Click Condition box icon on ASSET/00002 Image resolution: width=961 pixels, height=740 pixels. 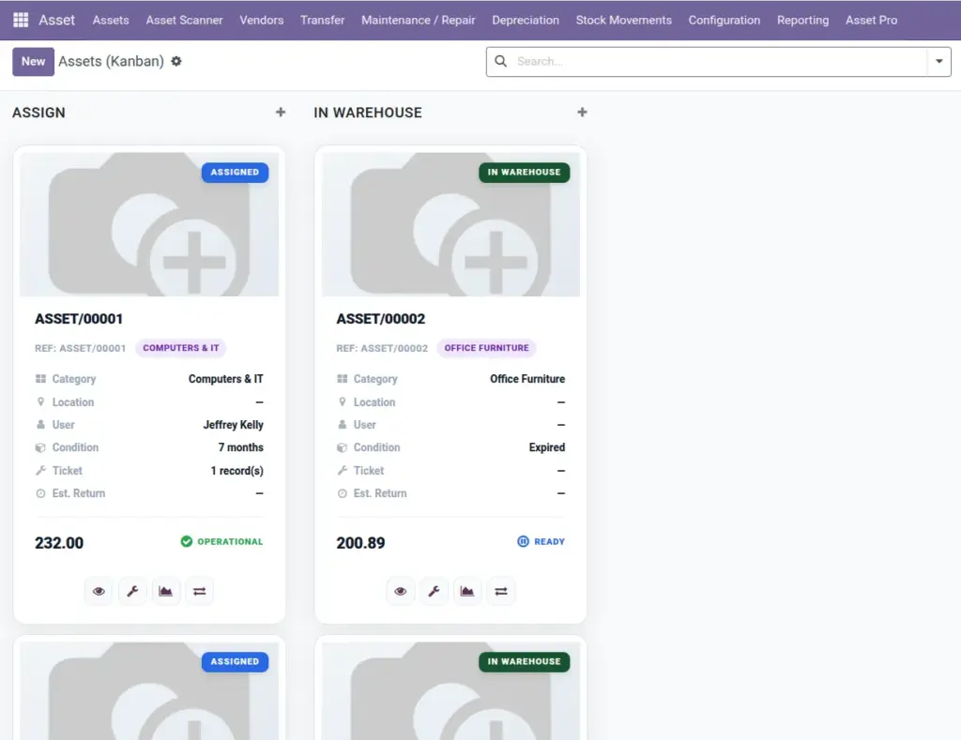point(342,447)
